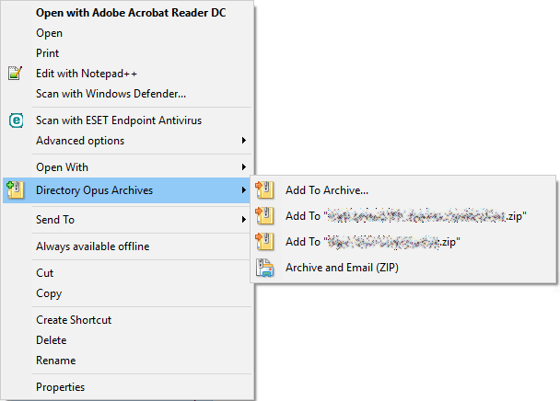This screenshot has width=560, height=401.
Task: Click the Archive and Email floppy icon
Action: click(x=264, y=268)
